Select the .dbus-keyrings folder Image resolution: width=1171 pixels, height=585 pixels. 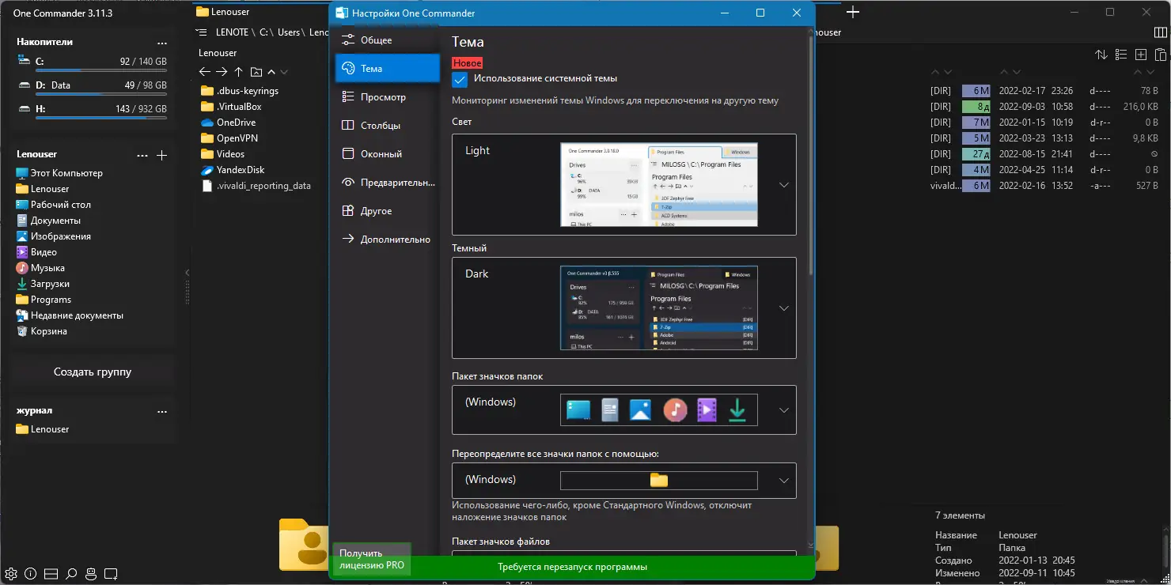(240, 91)
